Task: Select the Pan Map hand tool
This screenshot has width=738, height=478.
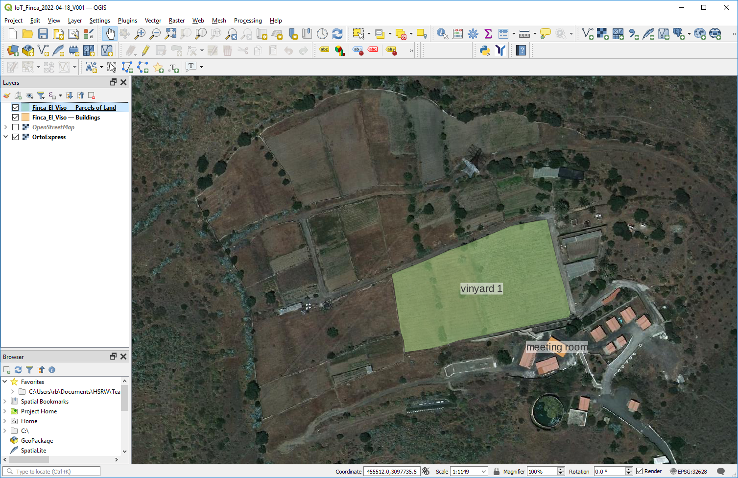Action: pyautogui.click(x=110, y=34)
